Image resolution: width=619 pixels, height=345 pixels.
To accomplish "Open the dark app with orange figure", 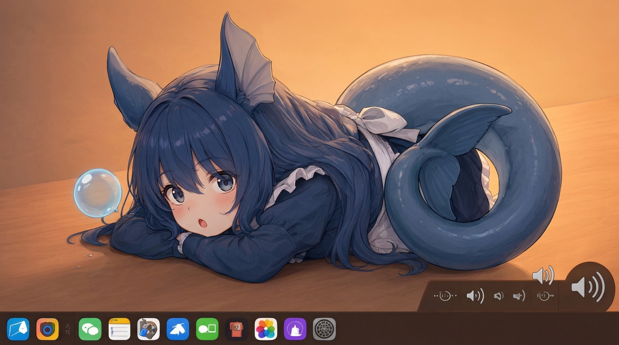I will point(237,329).
